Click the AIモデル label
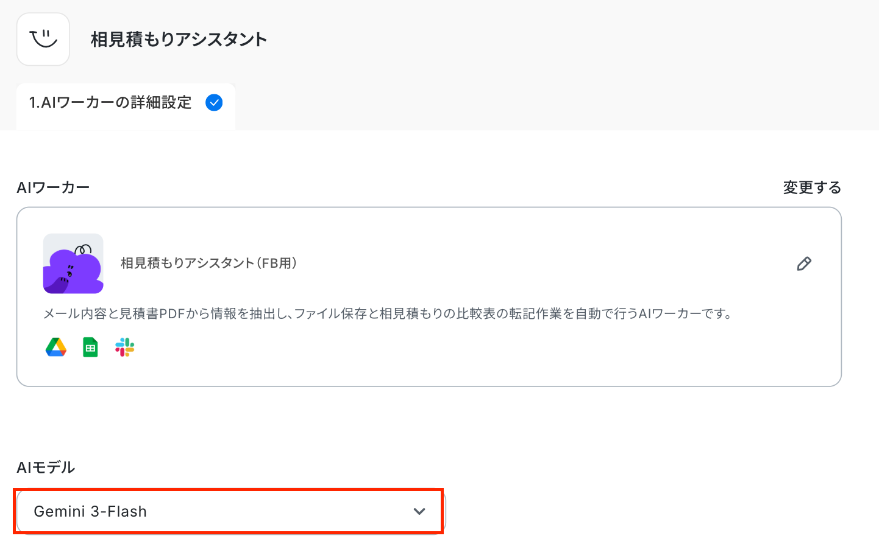 pos(46,467)
